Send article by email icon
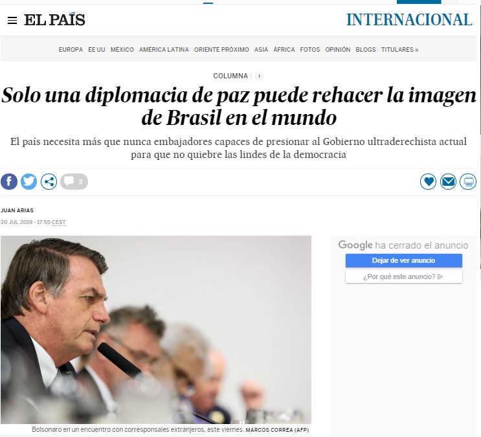Image resolution: width=481 pixels, height=437 pixels. [448, 182]
